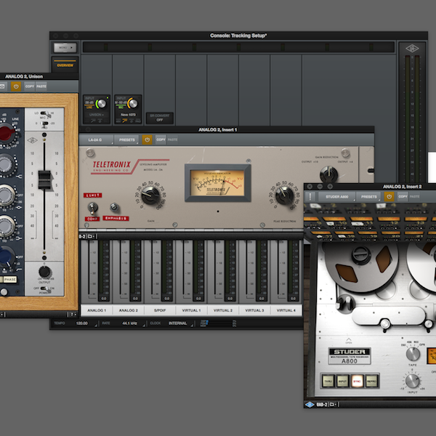Click the red Neve input gain knob
The image size is (436, 436).
(x=6, y=133)
